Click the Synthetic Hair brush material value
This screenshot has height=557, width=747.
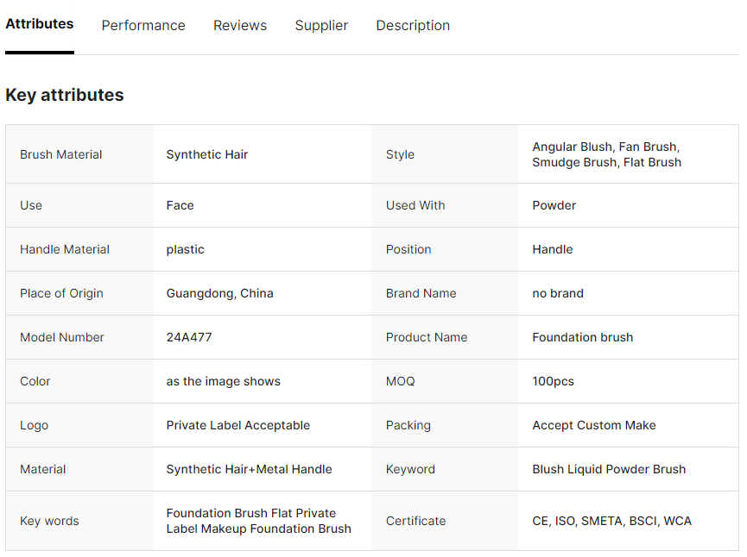[207, 154]
